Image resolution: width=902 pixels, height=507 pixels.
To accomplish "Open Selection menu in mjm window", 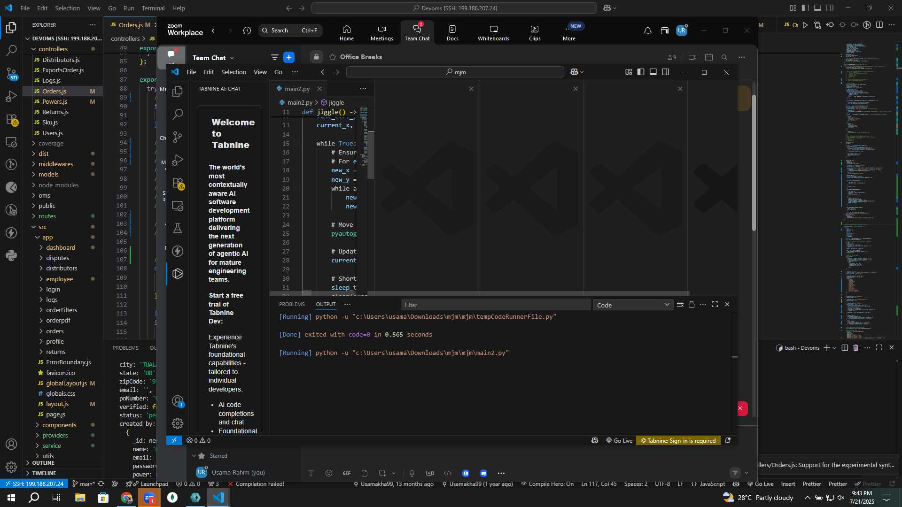I will click(x=233, y=72).
